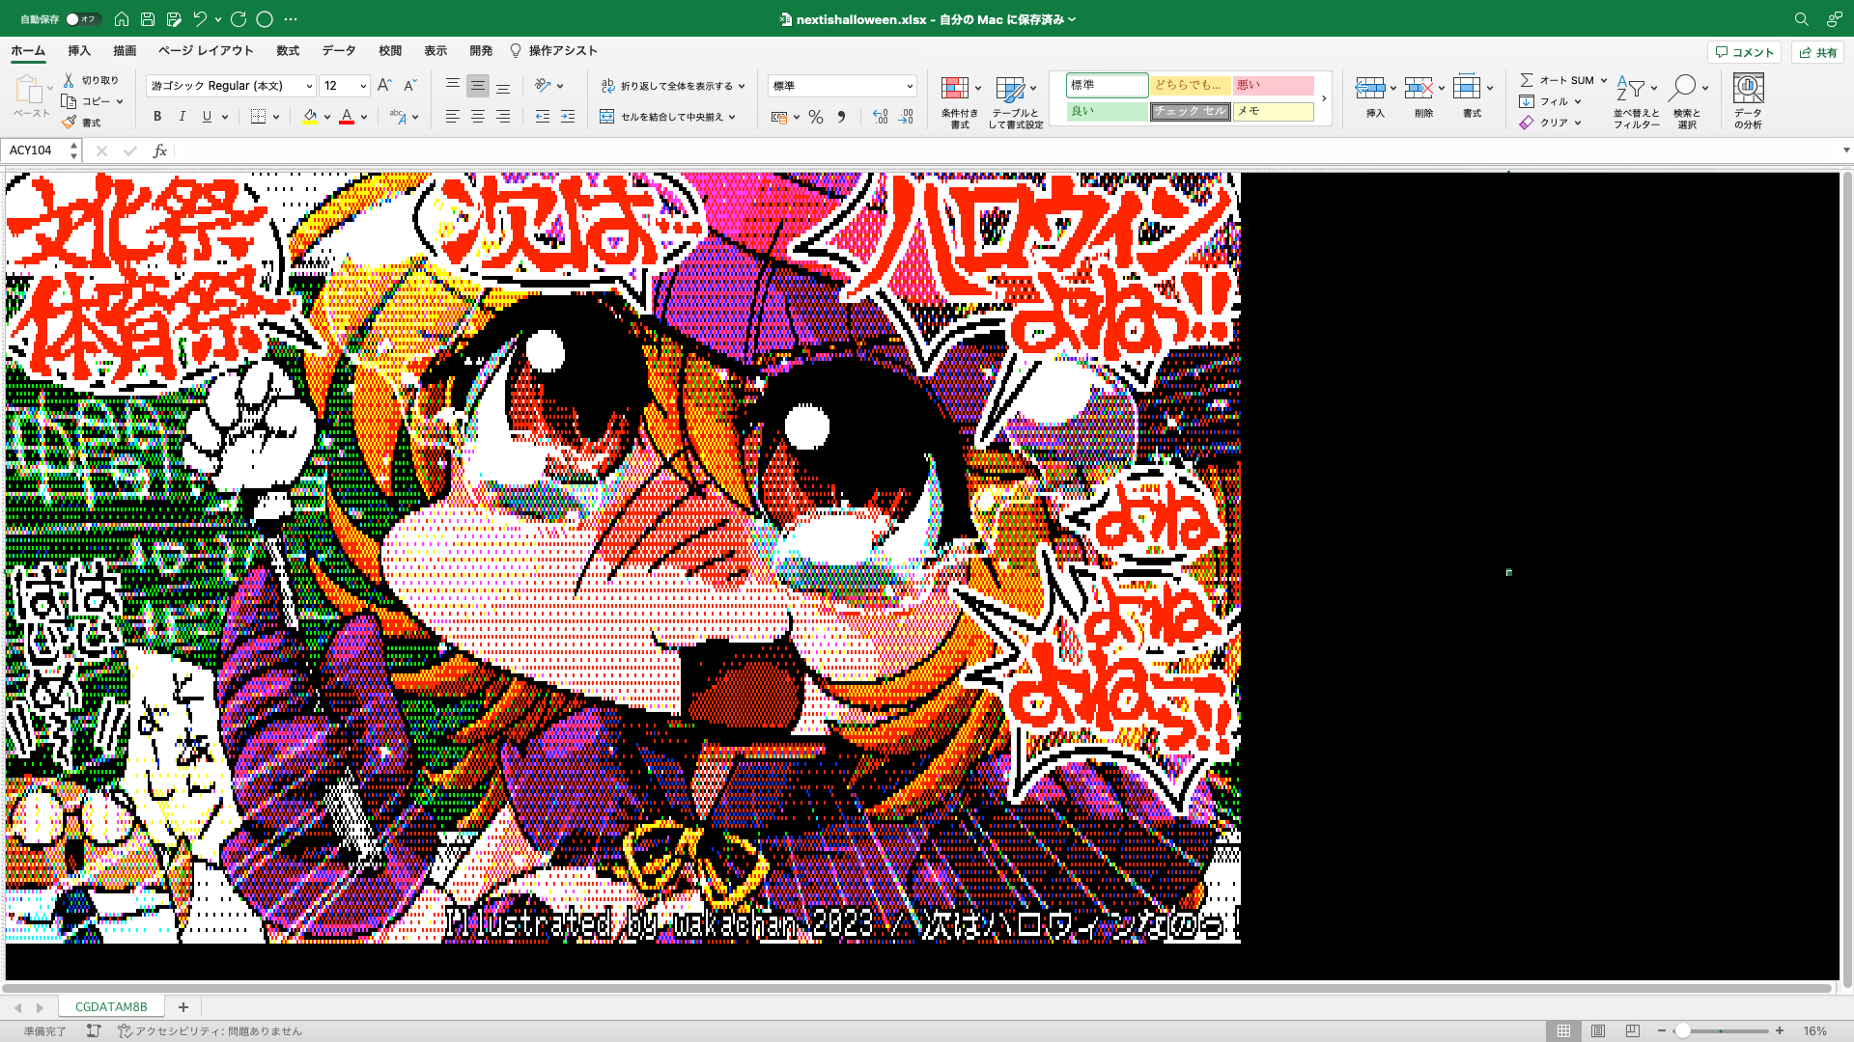1854x1042 pixels.
Task: Switch to 数式 (Formulas) tab
Action: tap(288, 50)
